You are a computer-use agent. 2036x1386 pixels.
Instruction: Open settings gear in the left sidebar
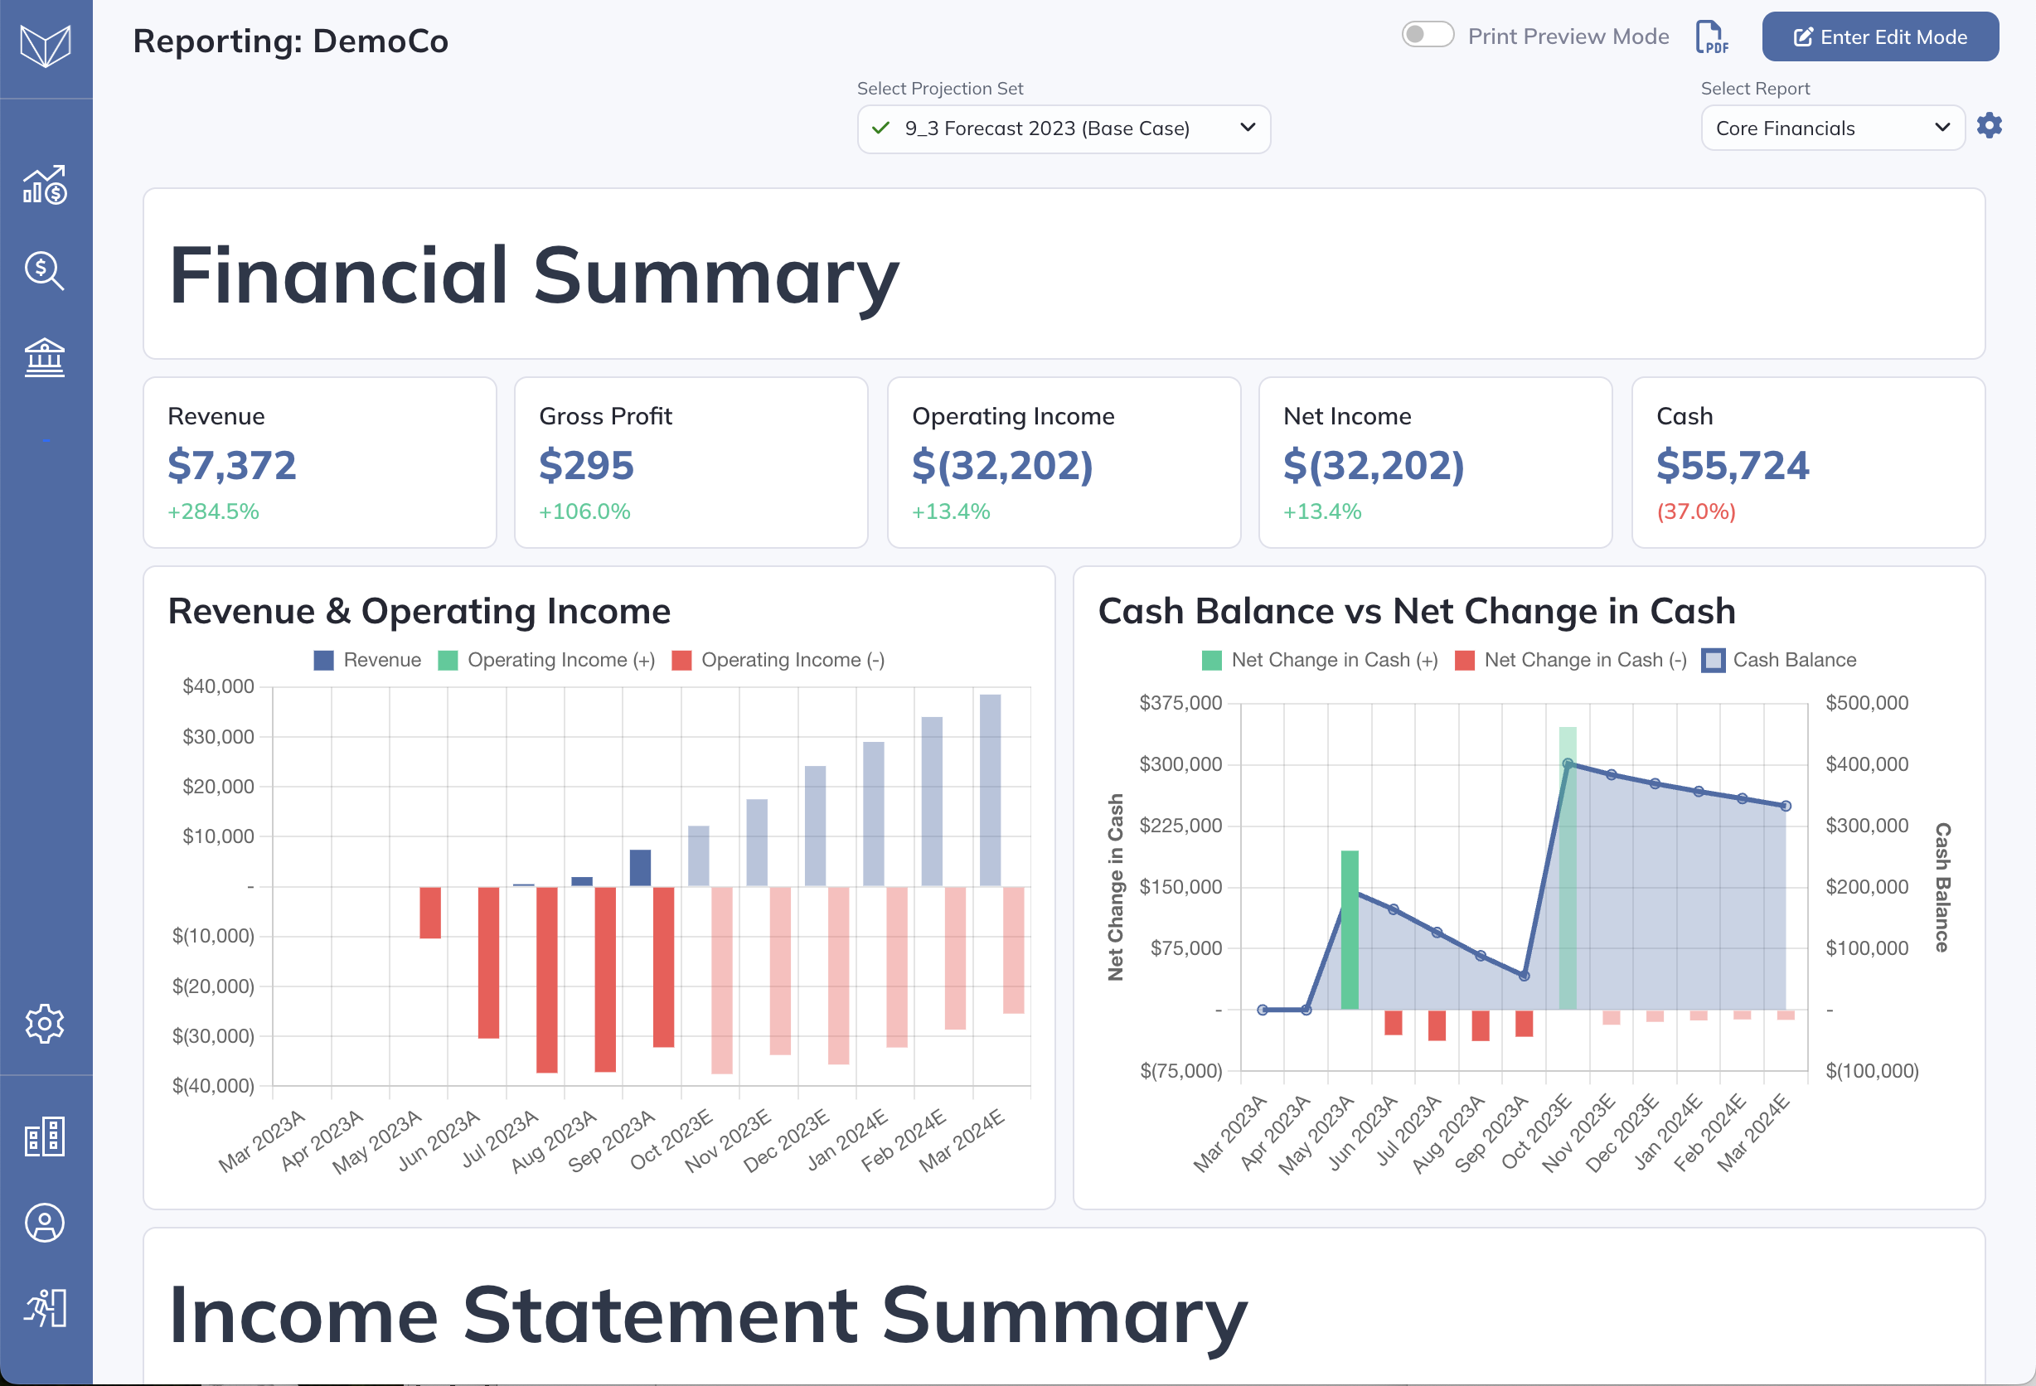(45, 1023)
